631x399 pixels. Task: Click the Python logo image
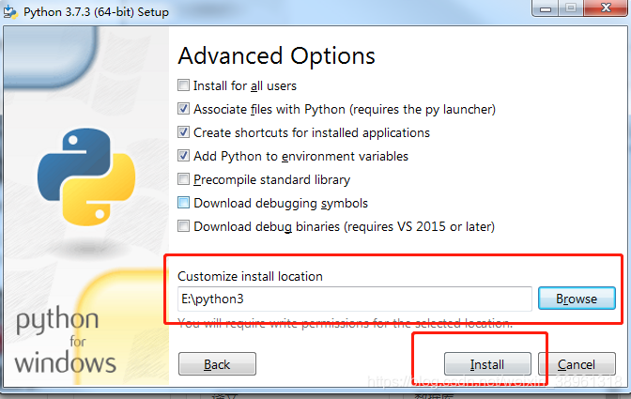(x=86, y=177)
